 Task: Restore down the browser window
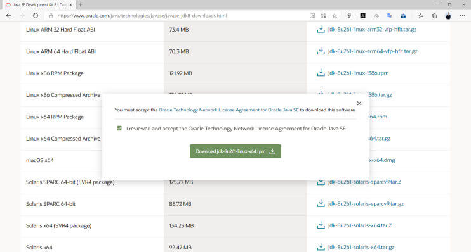coord(449,4)
